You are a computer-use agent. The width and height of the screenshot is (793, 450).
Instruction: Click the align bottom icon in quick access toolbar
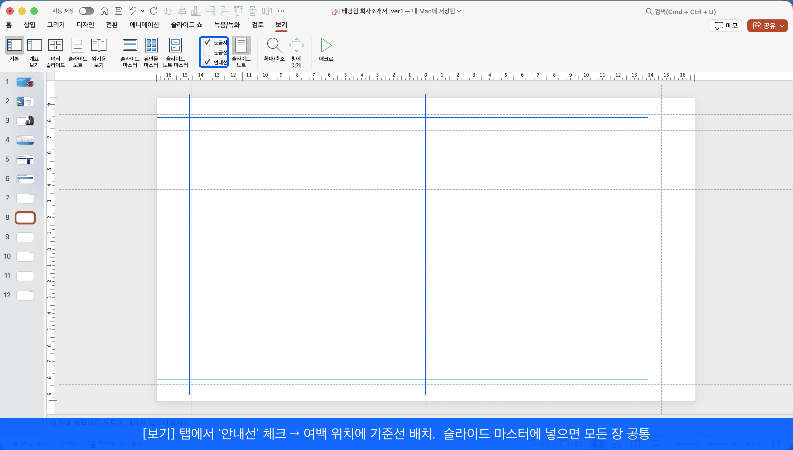196,11
